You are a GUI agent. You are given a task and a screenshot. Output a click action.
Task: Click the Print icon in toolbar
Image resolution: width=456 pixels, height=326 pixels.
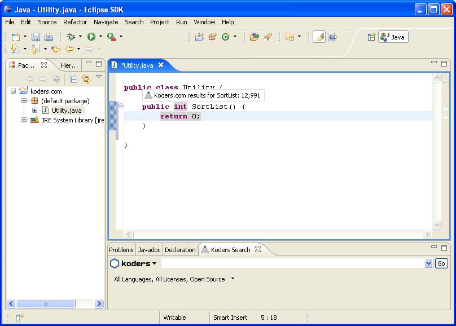coord(49,37)
